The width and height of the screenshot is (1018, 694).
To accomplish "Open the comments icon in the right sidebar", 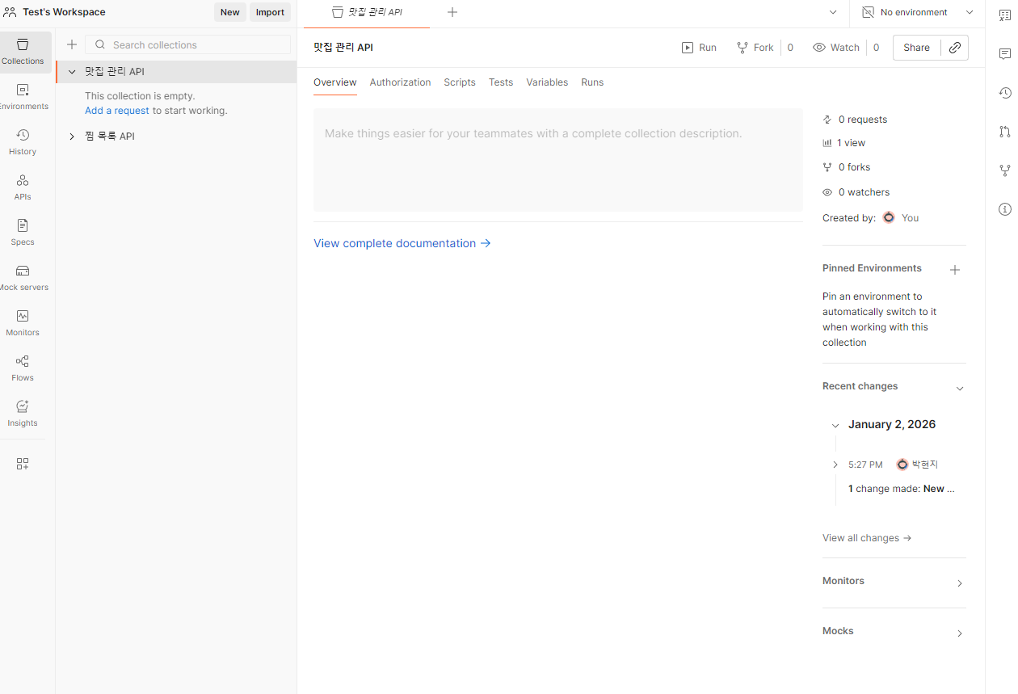I will tap(1005, 54).
